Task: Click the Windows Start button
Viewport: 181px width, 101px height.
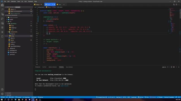Action: click(2, 100)
